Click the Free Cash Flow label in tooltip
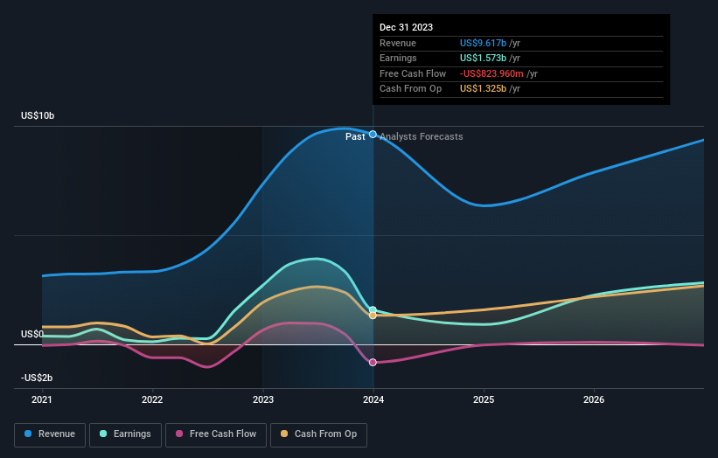 tap(413, 73)
